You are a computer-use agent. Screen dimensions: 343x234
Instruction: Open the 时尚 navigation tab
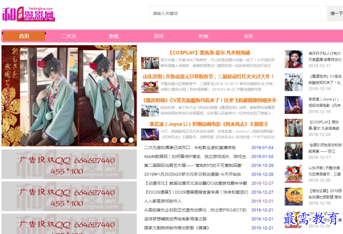tap(203, 36)
